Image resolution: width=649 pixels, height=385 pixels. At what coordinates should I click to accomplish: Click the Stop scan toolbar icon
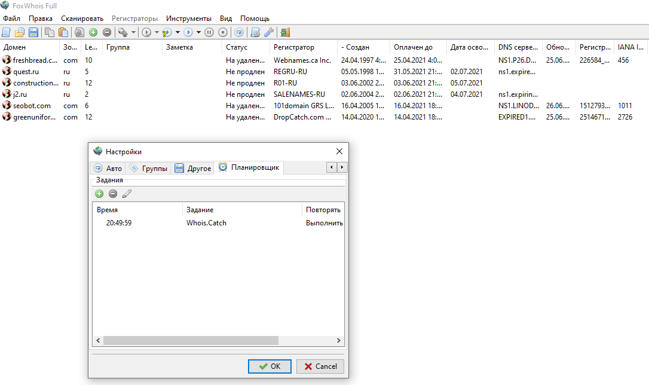pyautogui.click(x=223, y=32)
